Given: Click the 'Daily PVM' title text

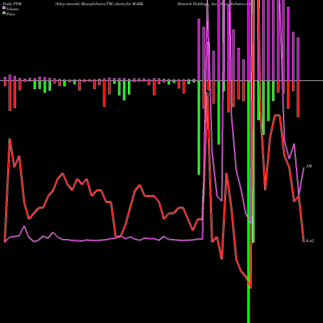Looking at the screenshot, I should click(12, 4).
